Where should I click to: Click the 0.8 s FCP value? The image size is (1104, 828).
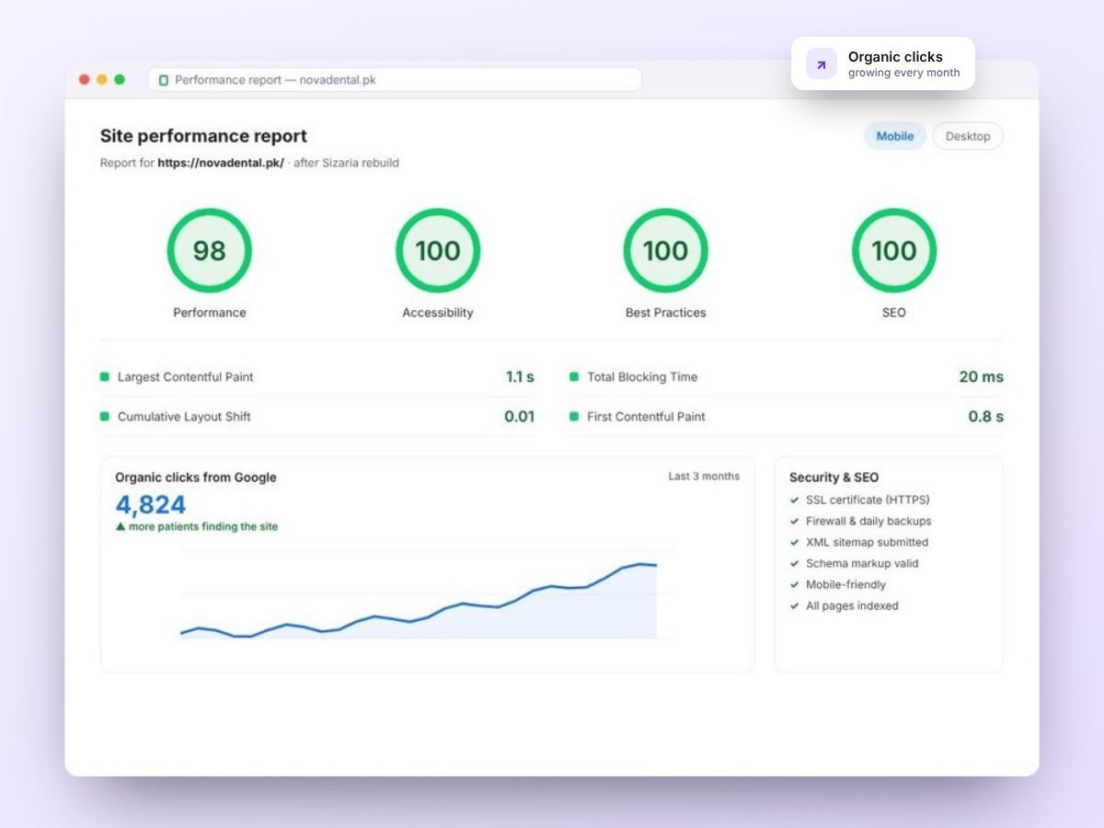(985, 416)
